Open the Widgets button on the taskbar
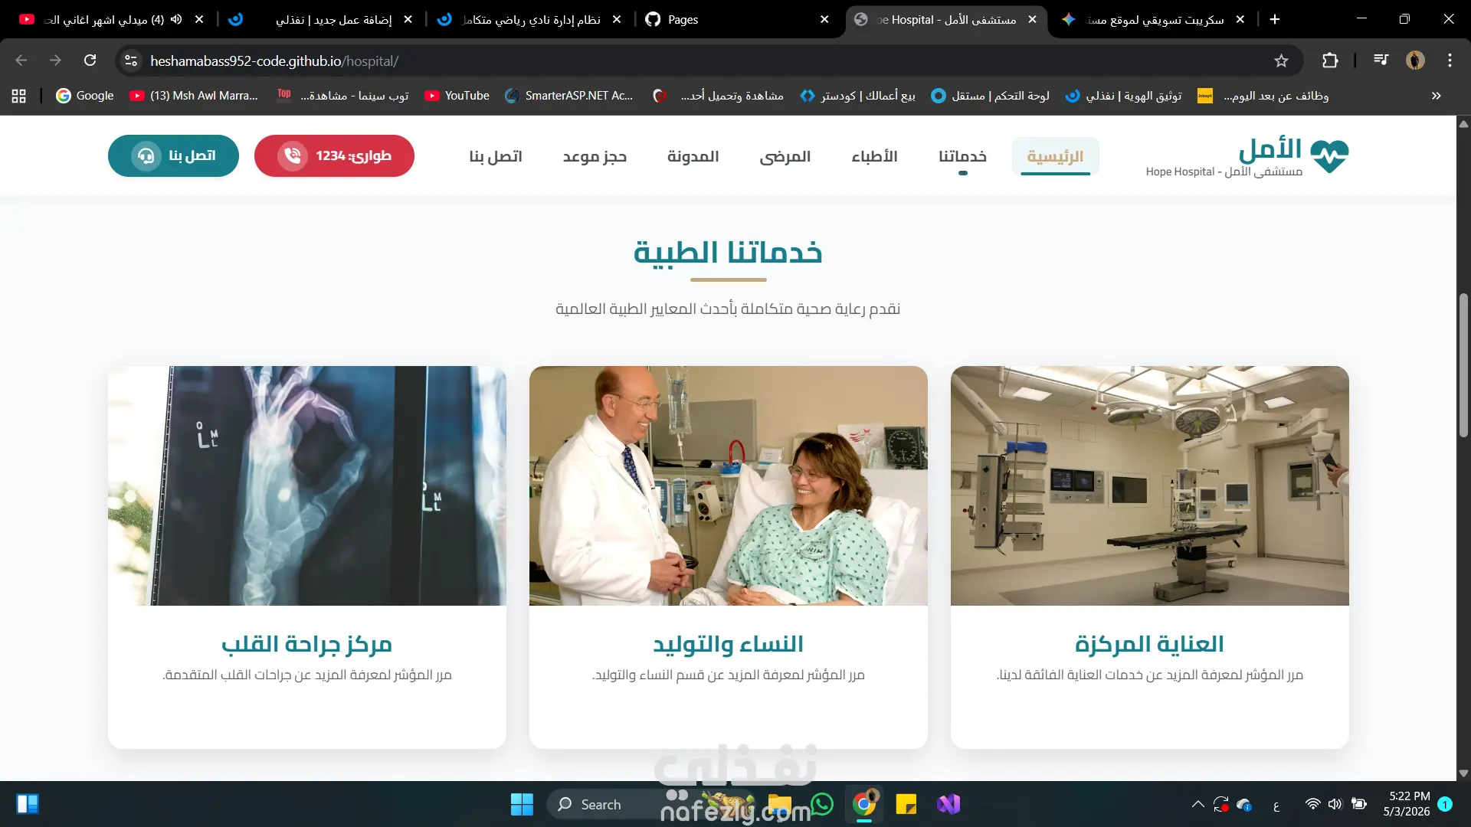 pos(28,804)
